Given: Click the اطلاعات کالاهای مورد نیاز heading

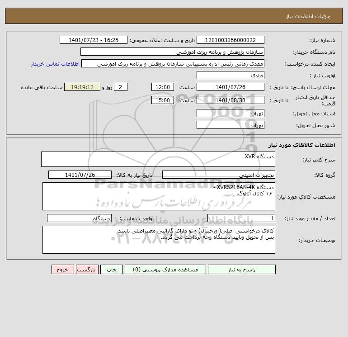Looking at the screenshot, I should [x=302, y=145].
